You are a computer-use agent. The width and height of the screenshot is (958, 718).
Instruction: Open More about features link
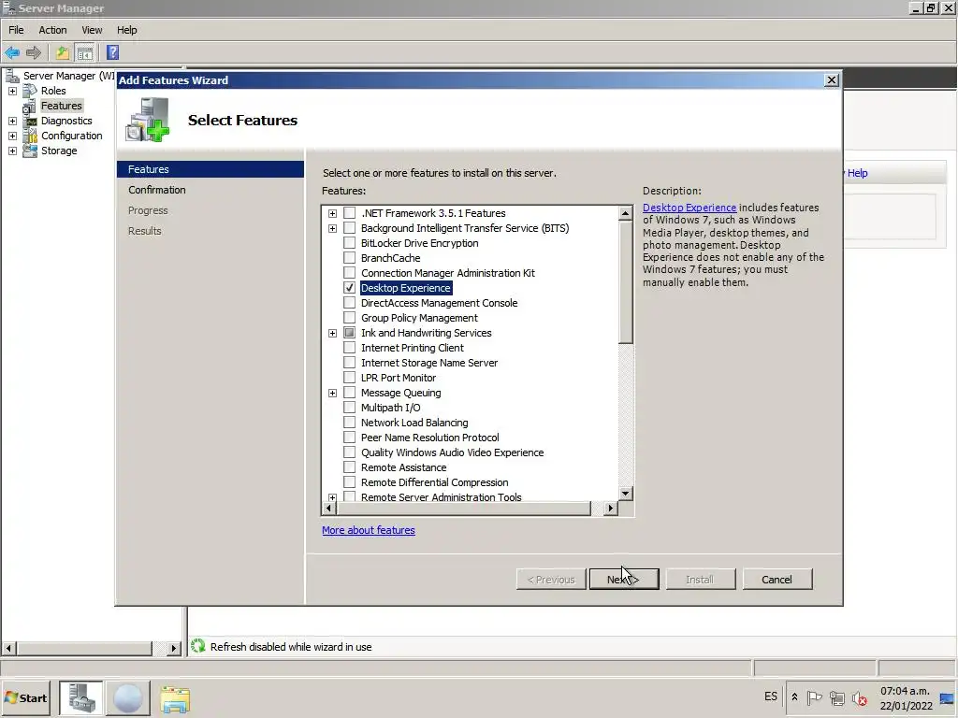point(369,530)
